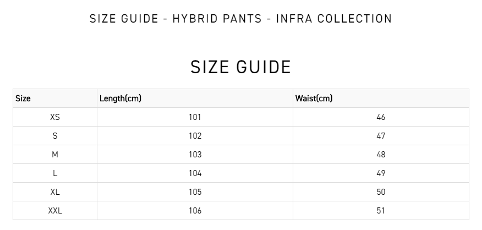
Task: Select the L size row label
Action: (x=54, y=173)
